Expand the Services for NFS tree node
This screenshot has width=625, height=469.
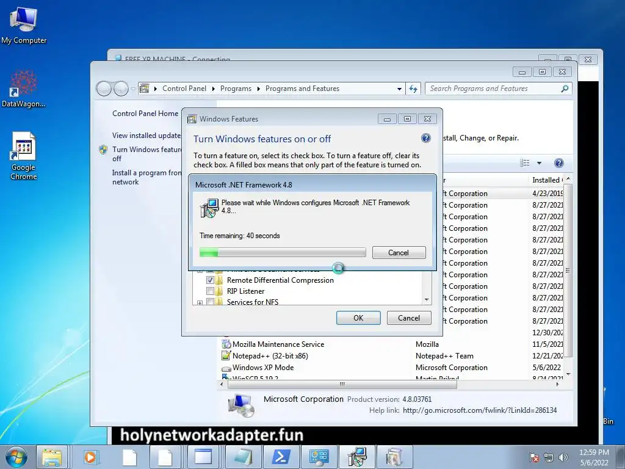pyautogui.click(x=200, y=303)
